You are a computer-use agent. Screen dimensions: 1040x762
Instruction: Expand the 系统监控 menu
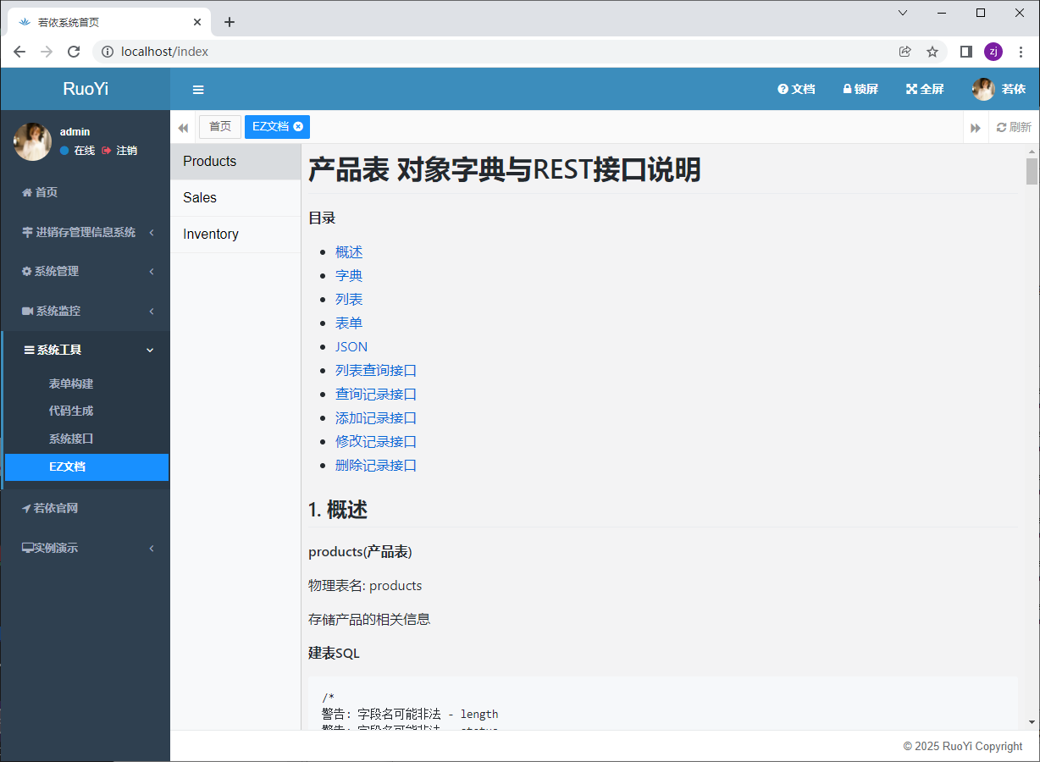click(x=85, y=311)
